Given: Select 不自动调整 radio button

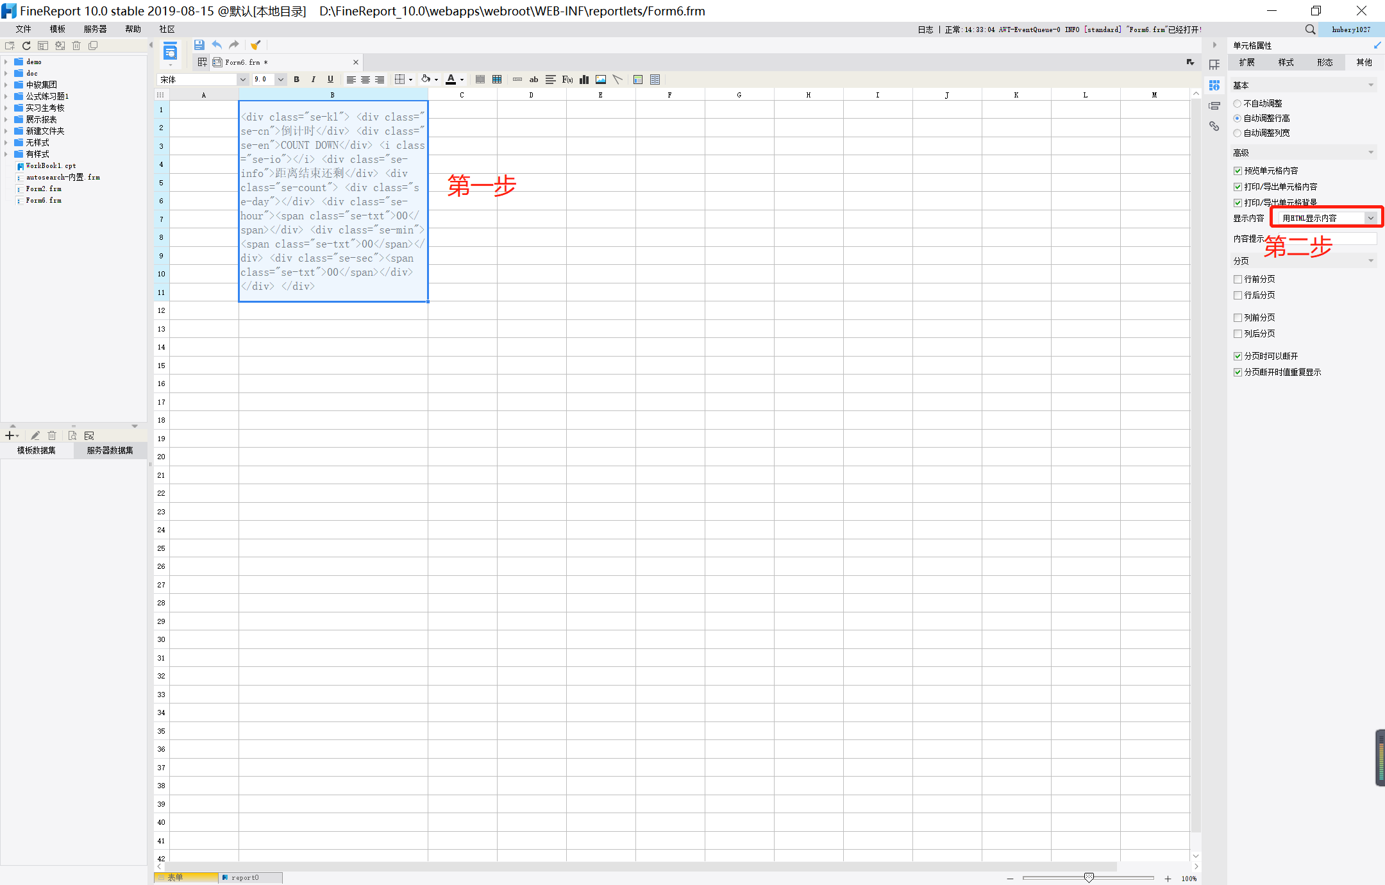Looking at the screenshot, I should (x=1238, y=103).
